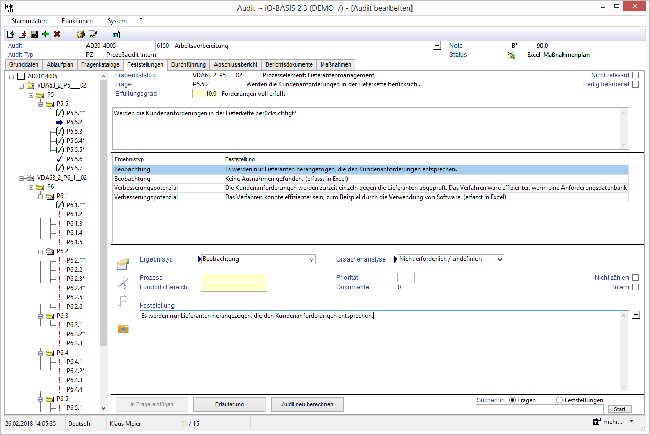Viewport: 650px width, 435px height.
Task: Collapse the VDA63_2_P5___02 node
Action: point(21,85)
